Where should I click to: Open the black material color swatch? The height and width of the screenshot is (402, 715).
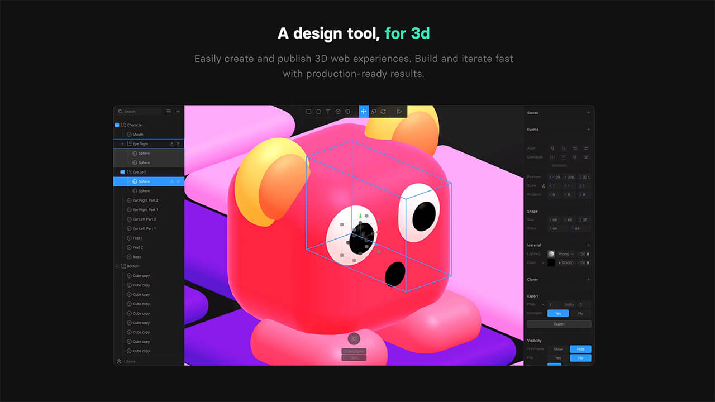tap(551, 262)
